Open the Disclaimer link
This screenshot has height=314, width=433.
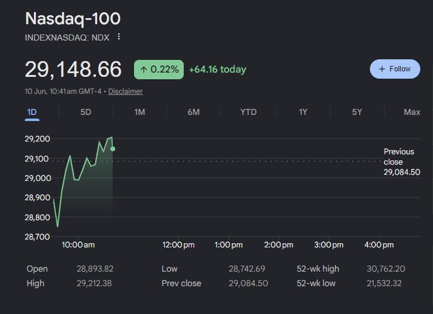pos(126,91)
